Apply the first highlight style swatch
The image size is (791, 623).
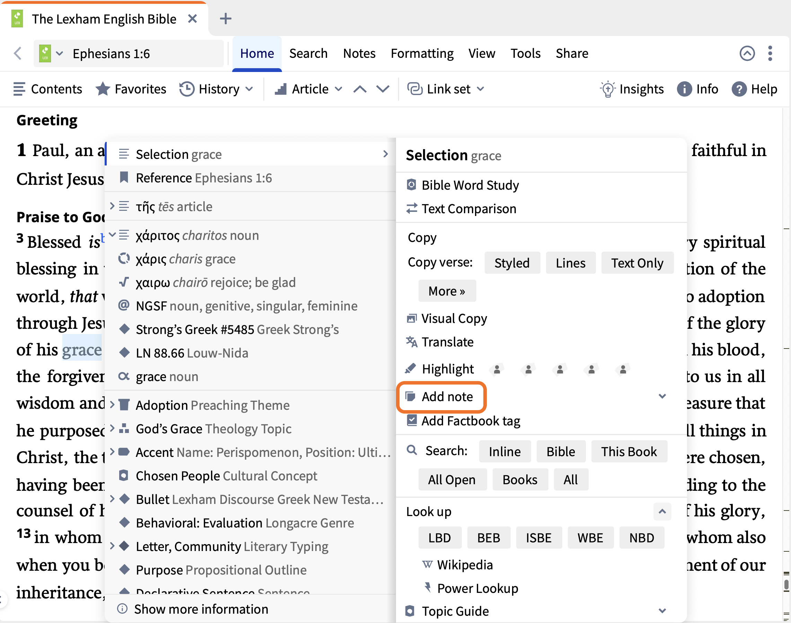click(x=496, y=369)
